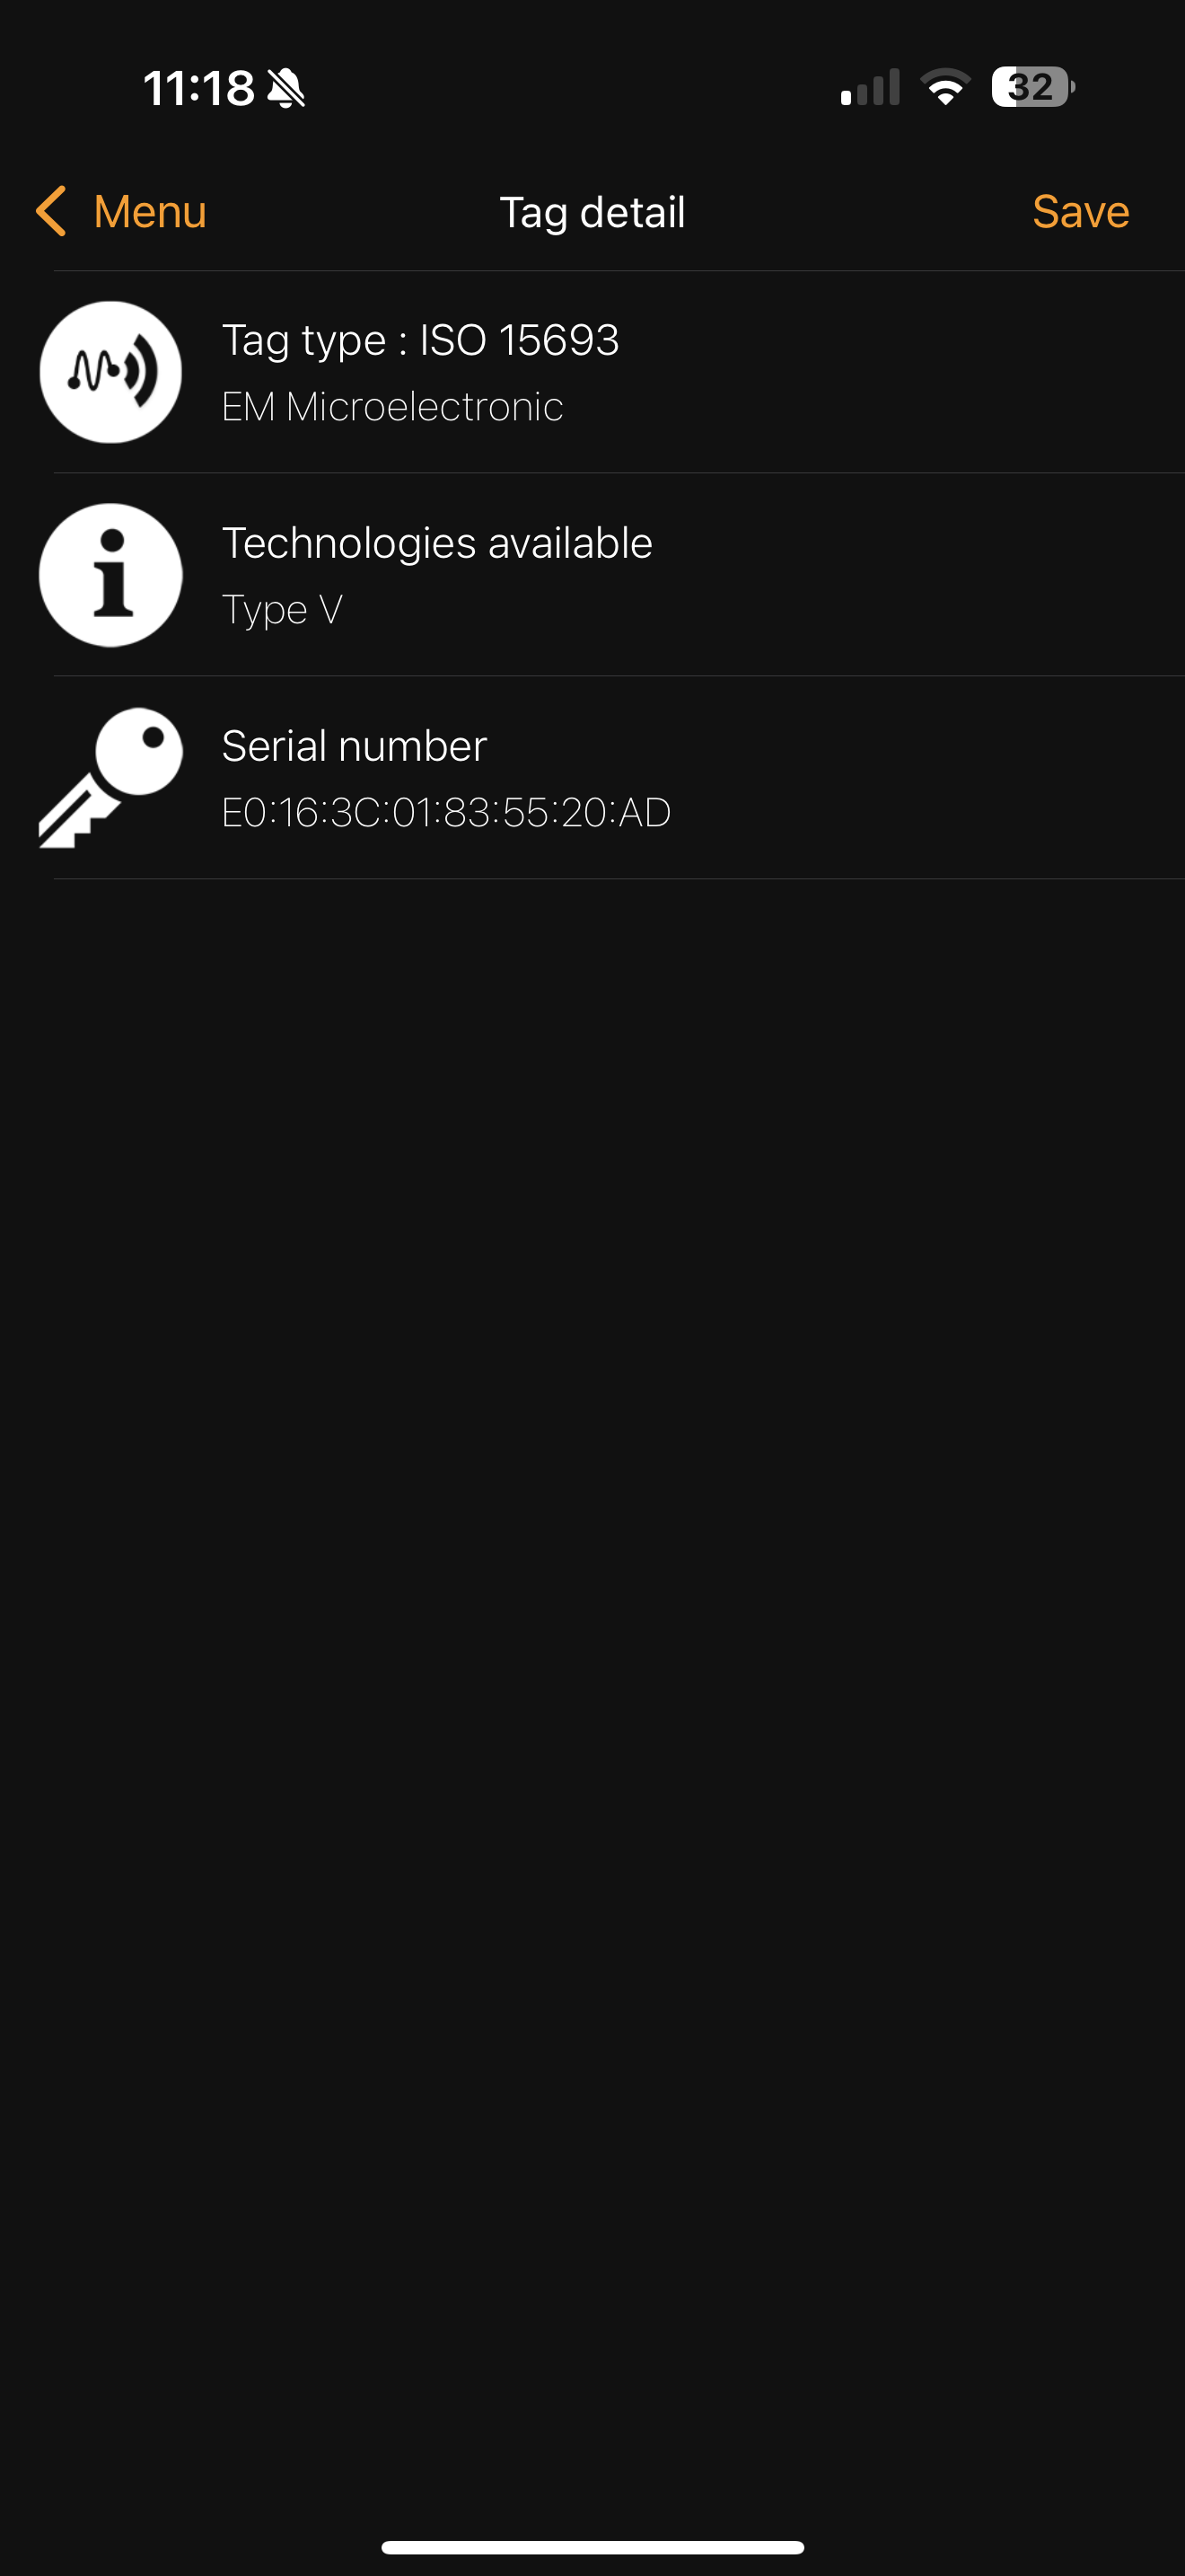Image resolution: width=1185 pixels, height=2576 pixels.
Task: Tap the Tag detail title
Action: (x=592, y=212)
